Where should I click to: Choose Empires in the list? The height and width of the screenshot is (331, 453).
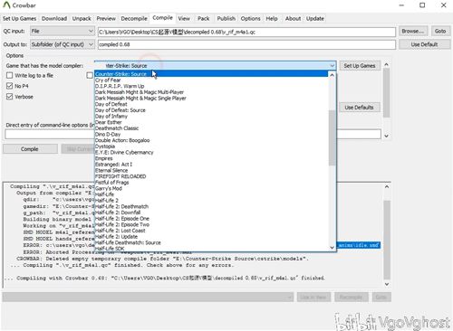click(211, 158)
